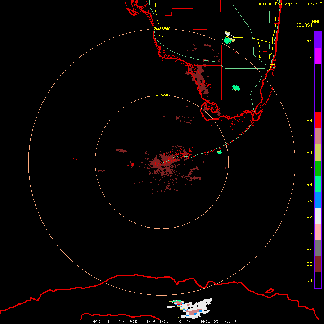The image size is (324, 324).
Task: Click the GR legend label
Action: [x=309, y=136]
